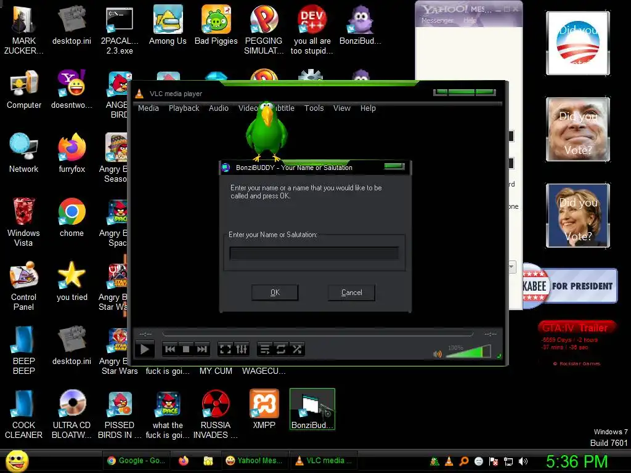Click the Firefox icon in the taskbar
Viewport: 631px width, 473px height.
click(184, 461)
